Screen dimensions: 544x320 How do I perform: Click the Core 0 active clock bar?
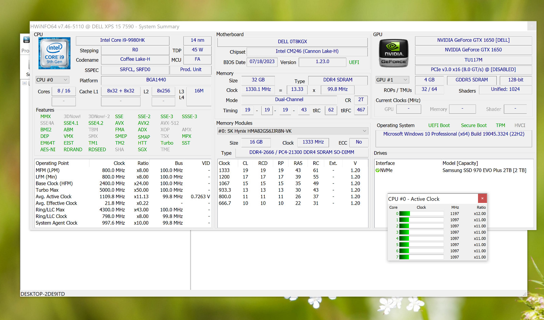coord(421,213)
